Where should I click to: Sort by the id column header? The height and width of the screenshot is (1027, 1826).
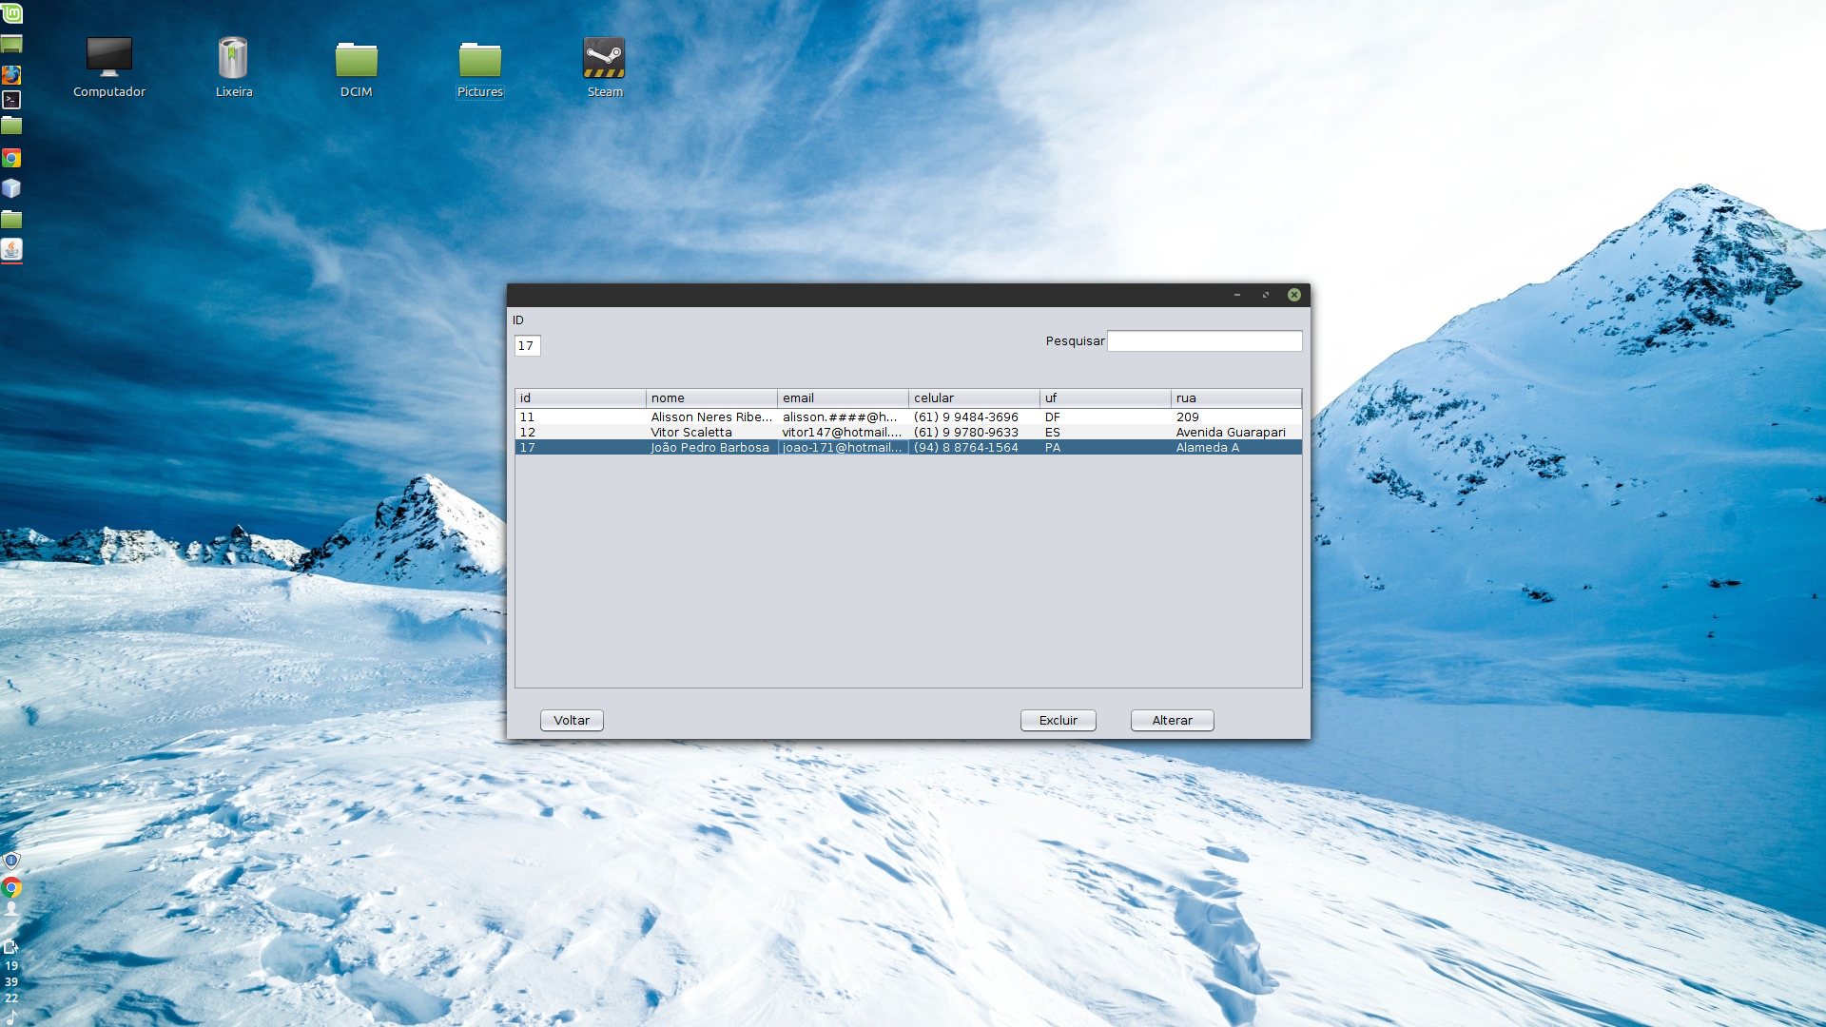580,397
